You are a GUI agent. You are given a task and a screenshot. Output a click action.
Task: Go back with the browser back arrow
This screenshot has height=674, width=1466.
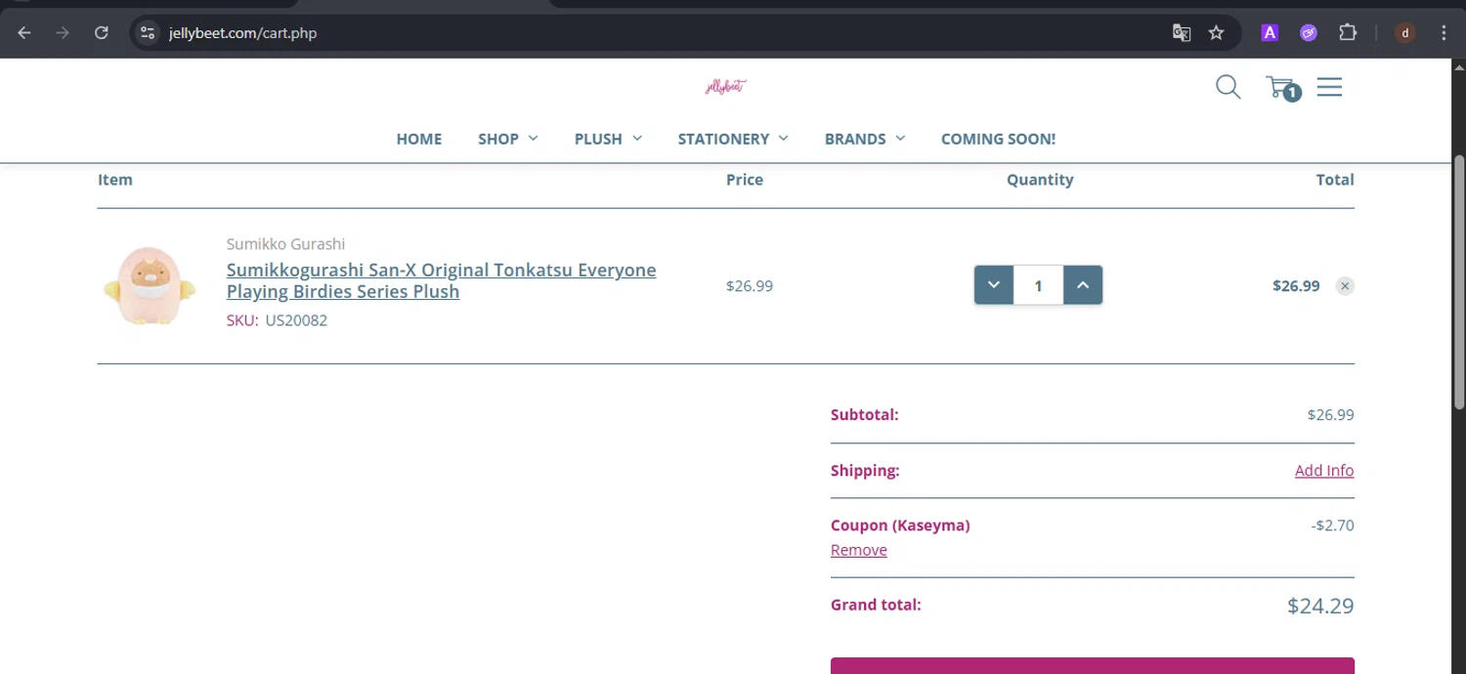click(24, 33)
